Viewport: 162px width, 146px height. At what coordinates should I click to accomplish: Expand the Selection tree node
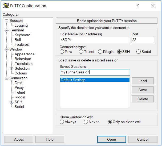pos(12,69)
